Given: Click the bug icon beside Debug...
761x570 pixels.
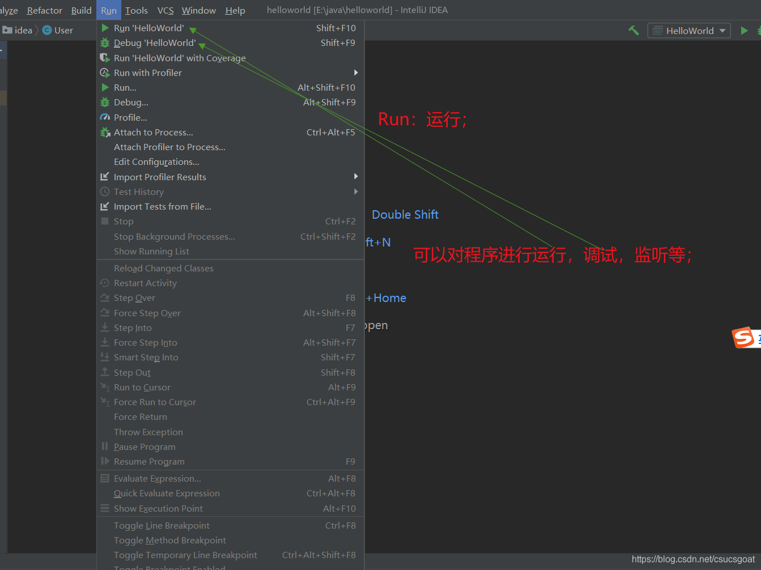Looking at the screenshot, I should (105, 102).
